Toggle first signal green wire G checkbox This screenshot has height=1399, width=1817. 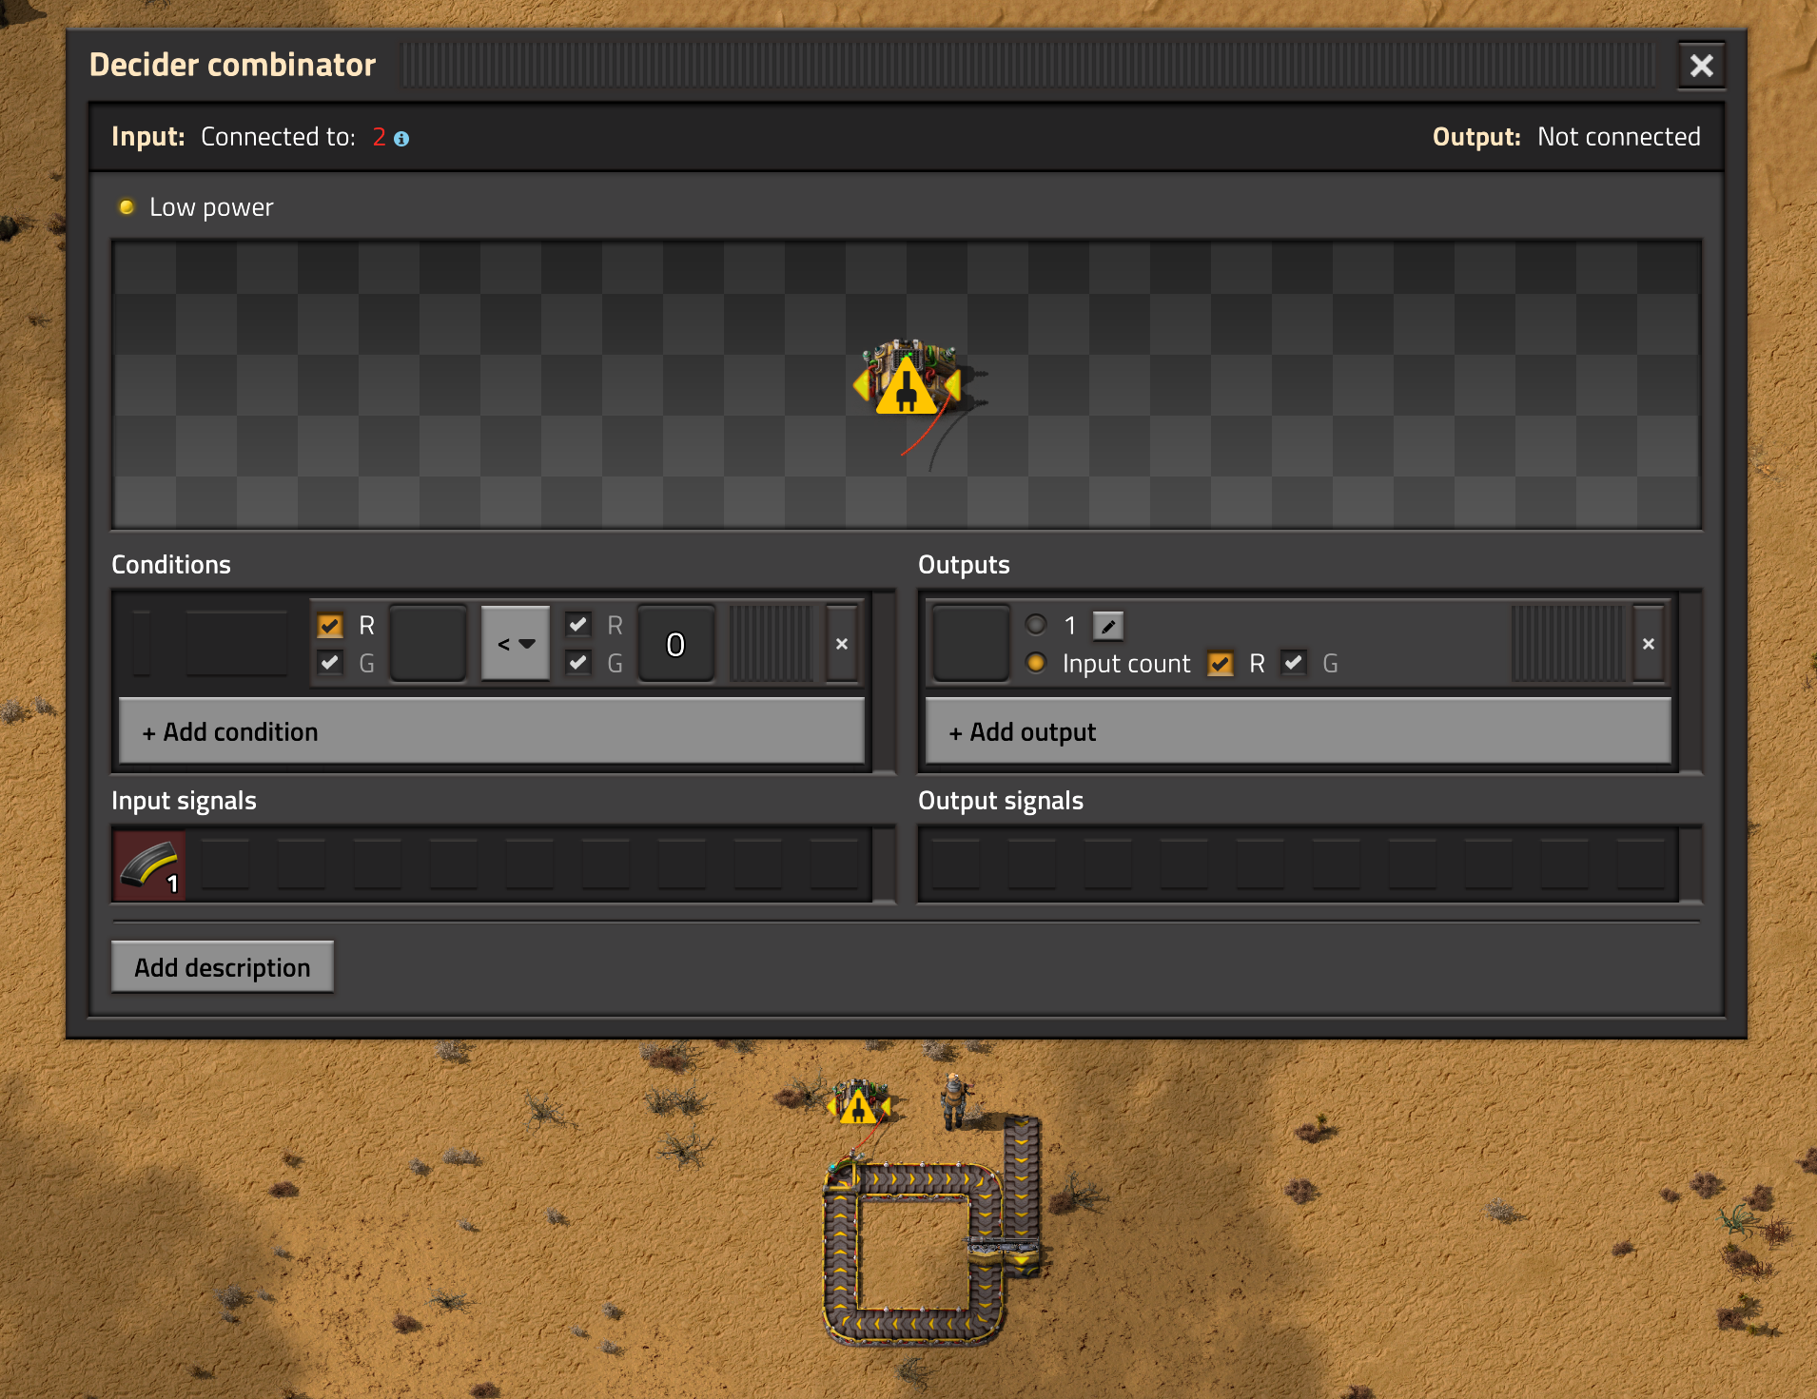point(330,662)
